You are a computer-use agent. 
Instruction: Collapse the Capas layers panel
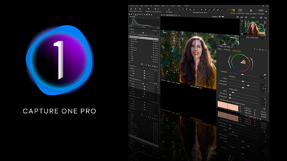click(129, 29)
